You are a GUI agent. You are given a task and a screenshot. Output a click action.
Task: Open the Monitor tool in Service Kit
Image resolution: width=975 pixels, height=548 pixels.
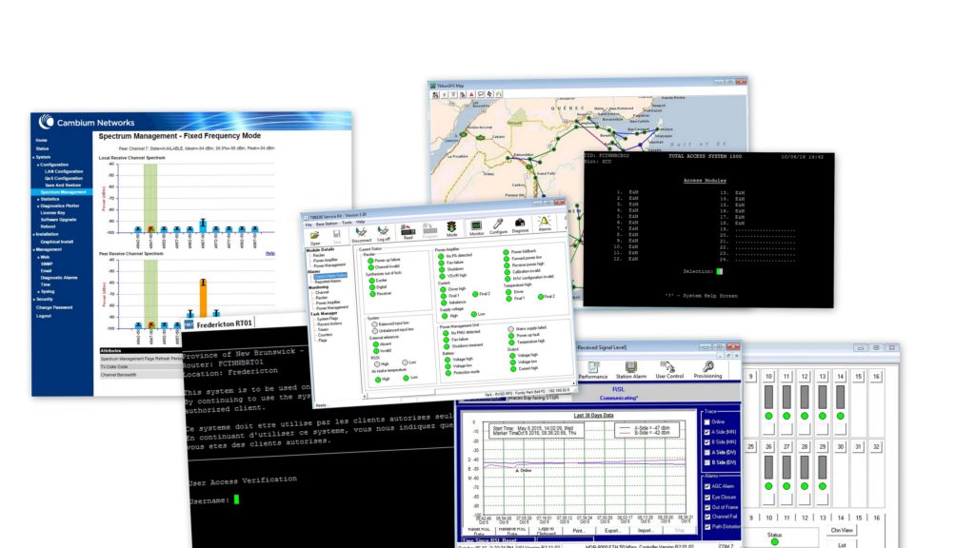[476, 226]
